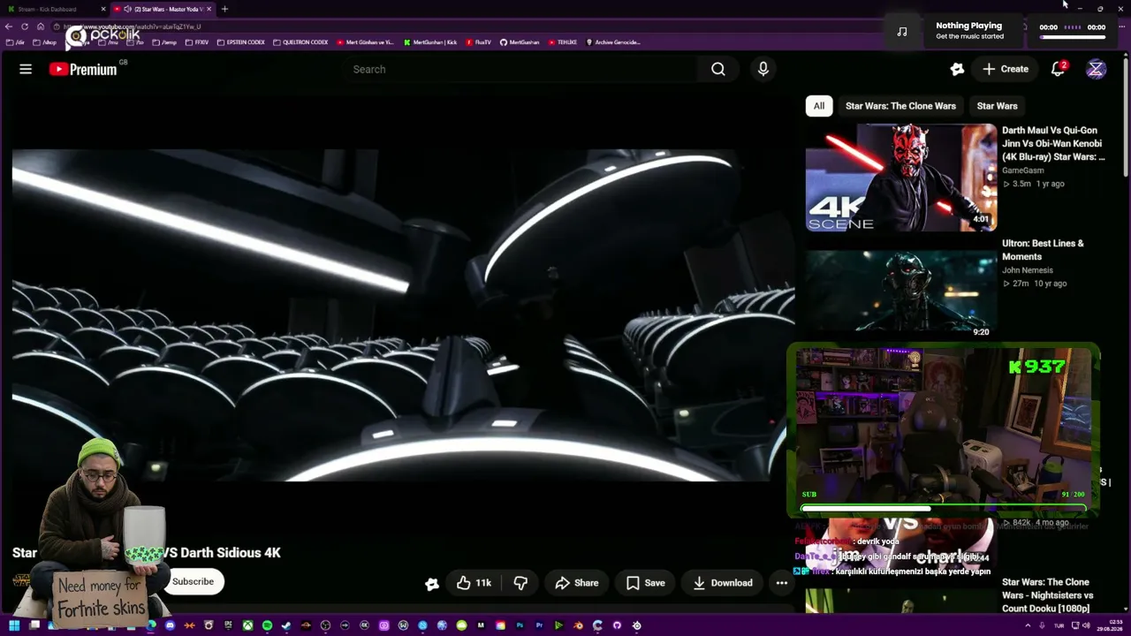Open John Nemesis channel link

click(1028, 270)
